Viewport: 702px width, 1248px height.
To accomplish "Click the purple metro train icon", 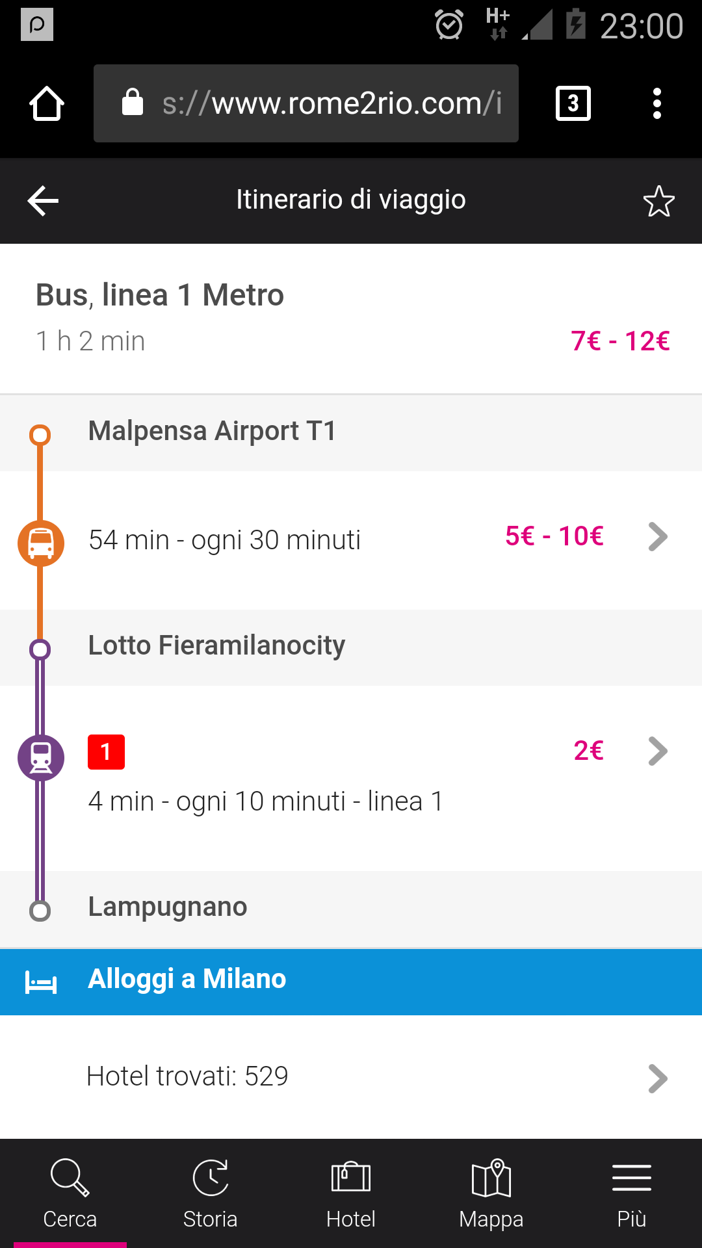I will tap(41, 757).
